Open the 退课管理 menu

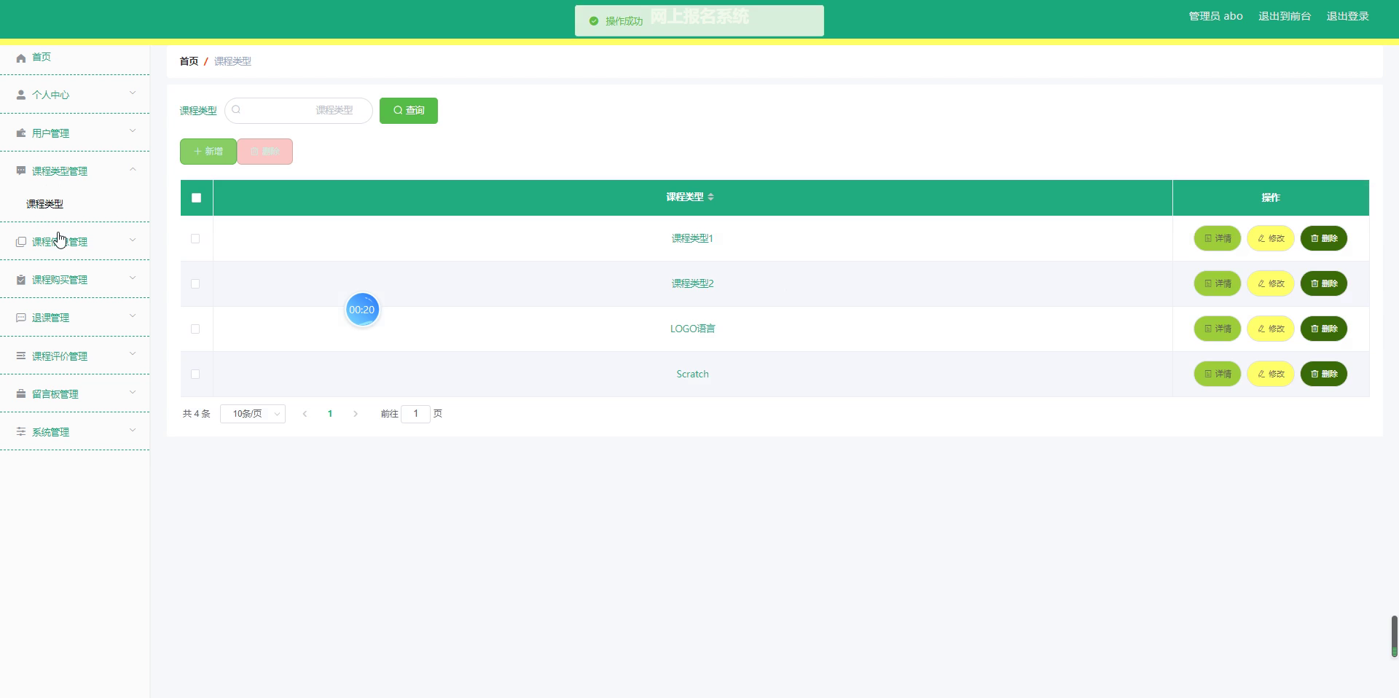click(74, 318)
